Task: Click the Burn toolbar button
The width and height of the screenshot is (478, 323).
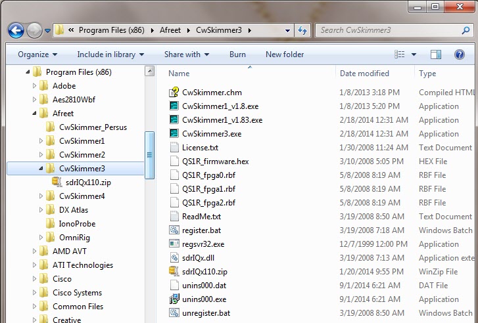Action: 237,54
